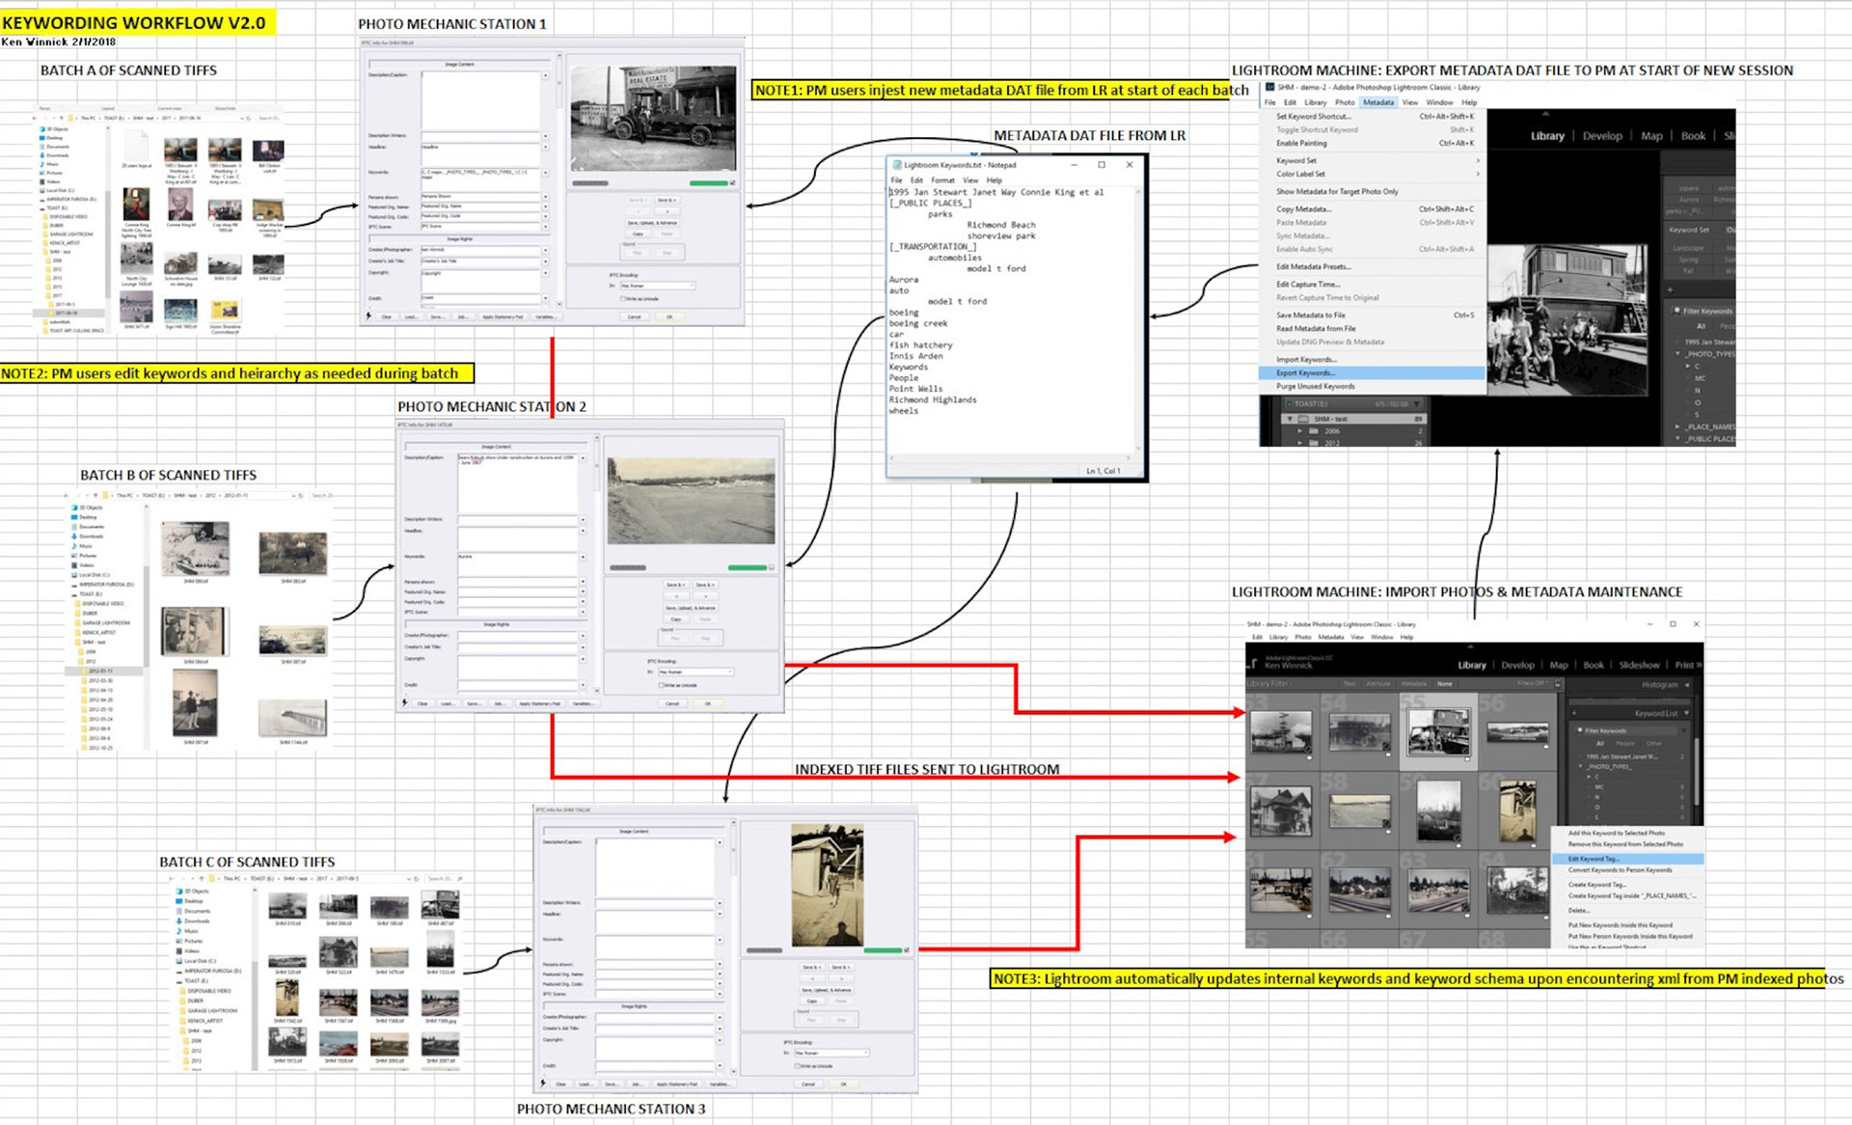Click Save, Upload, & Advance button in Station 1
Image resolution: width=1852 pixels, height=1125 pixels.
coord(652,223)
